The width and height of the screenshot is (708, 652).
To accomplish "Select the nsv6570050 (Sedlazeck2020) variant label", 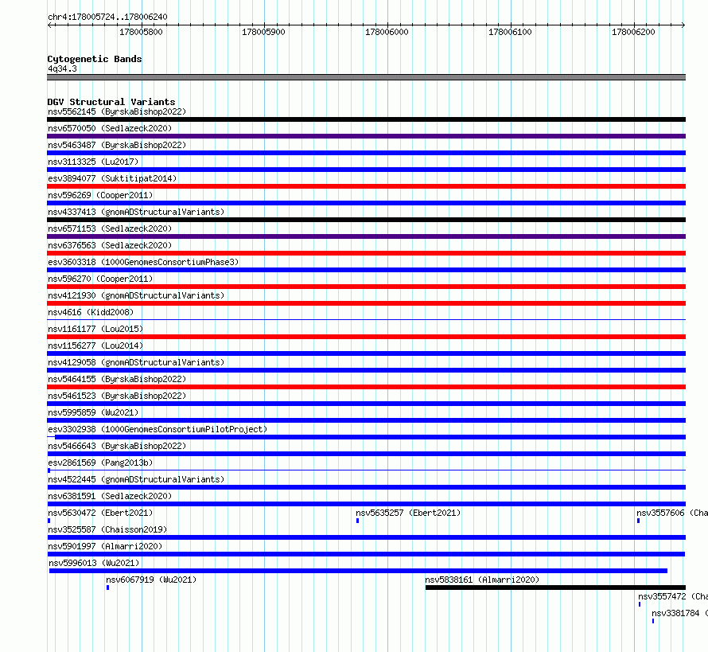I will coord(110,128).
